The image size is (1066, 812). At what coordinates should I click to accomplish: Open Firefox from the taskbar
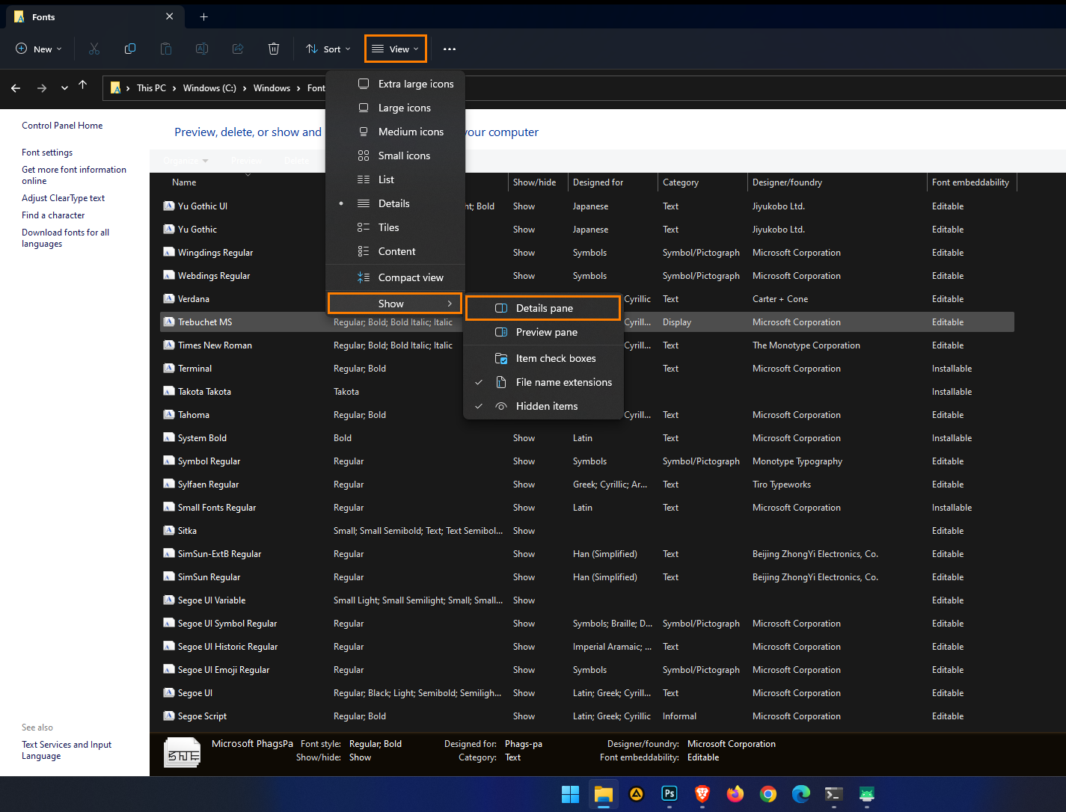(735, 794)
